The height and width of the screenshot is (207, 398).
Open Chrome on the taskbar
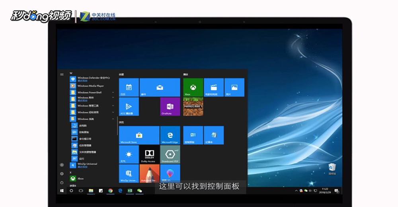(110, 191)
